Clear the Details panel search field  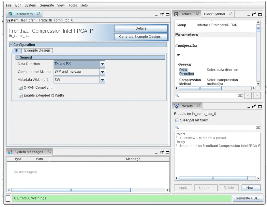pyautogui.click(x=240, y=95)
